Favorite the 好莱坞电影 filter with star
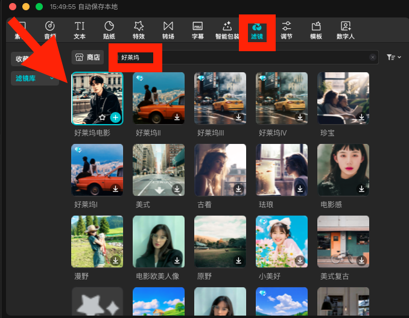The height and width of the screenshot is (318, 409). point(103,117)
